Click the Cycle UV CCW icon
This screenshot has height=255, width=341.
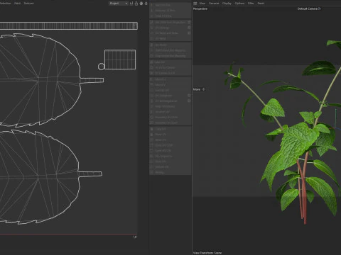click(x=152, y=145)
